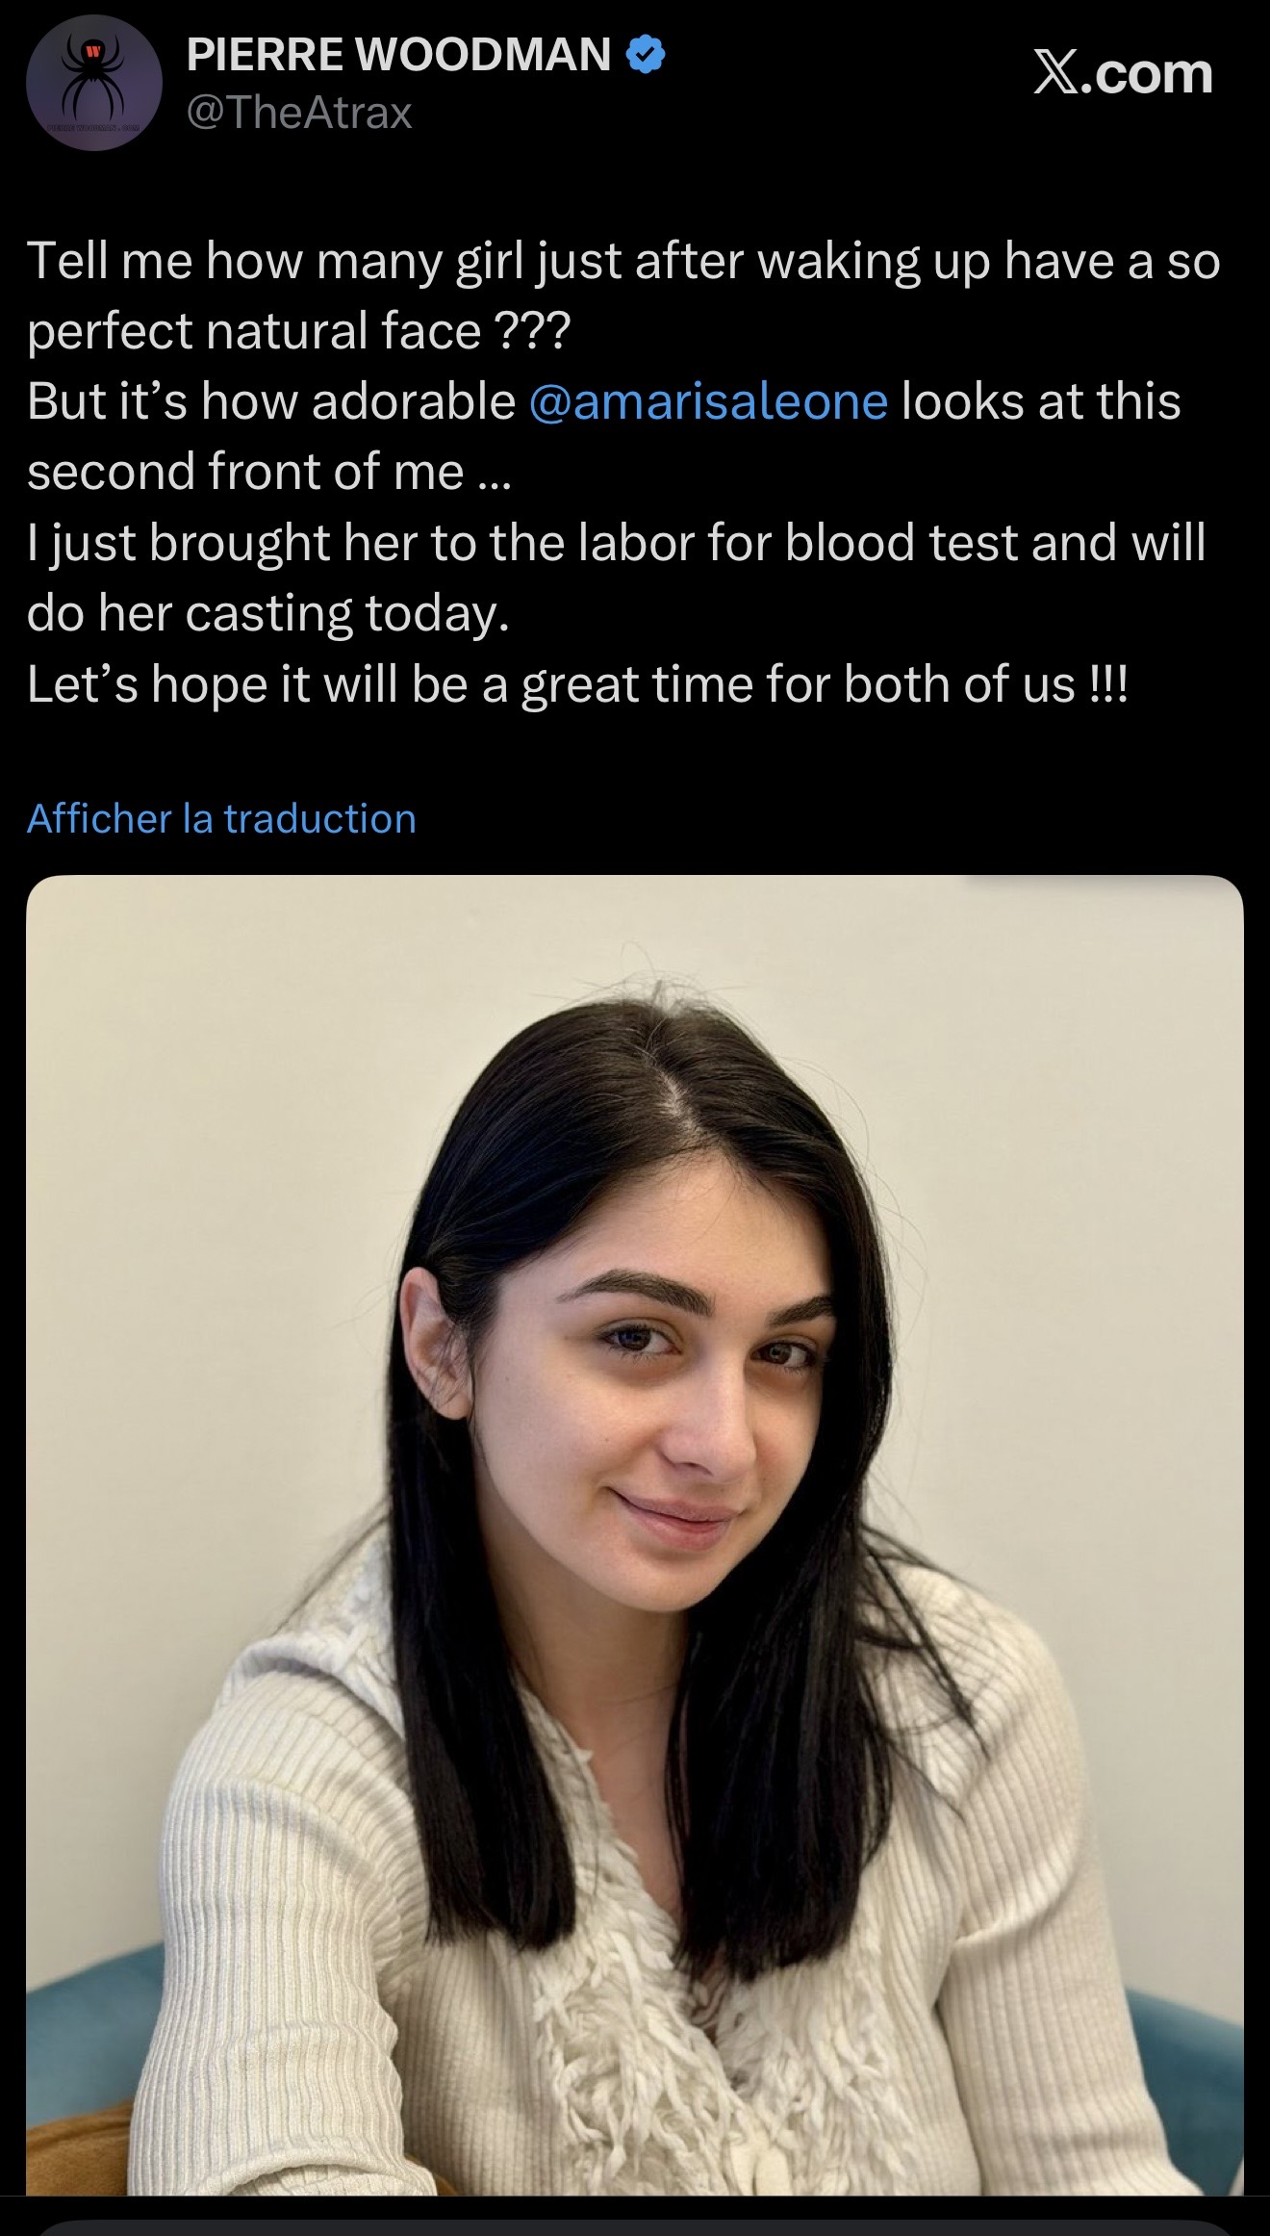Click the blue verified checkmark badge

(646, 55)
